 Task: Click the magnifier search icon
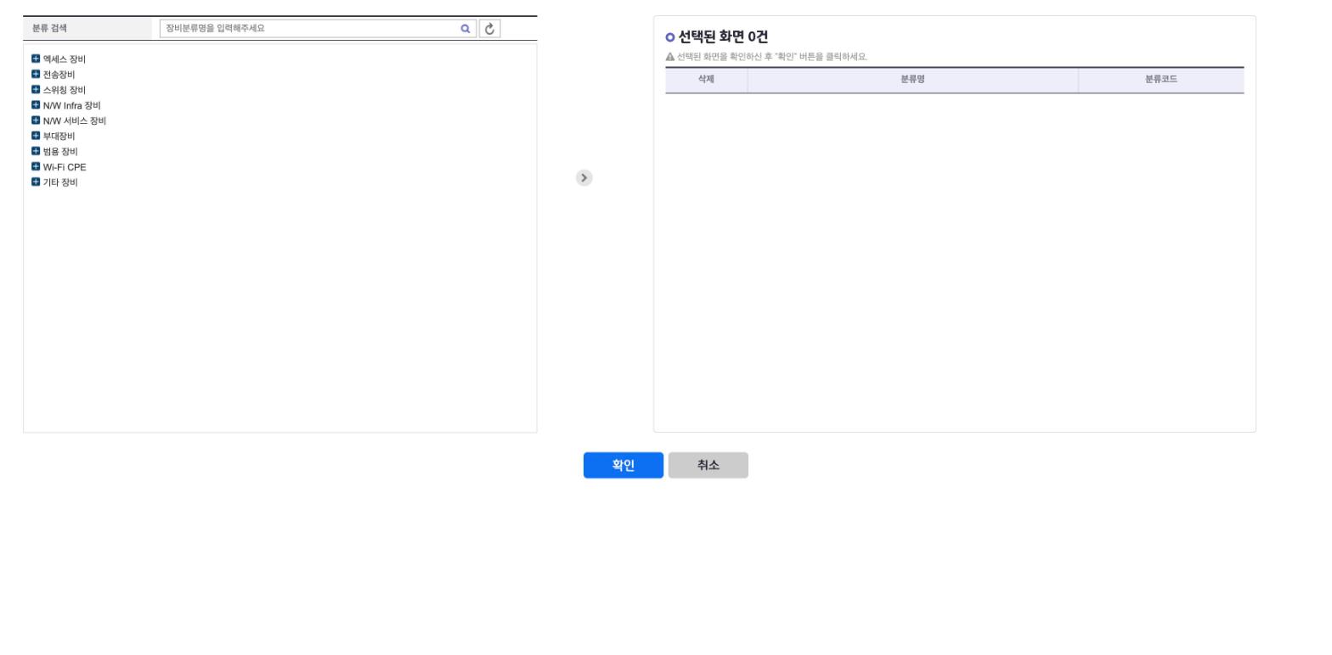tap(466, 28)
